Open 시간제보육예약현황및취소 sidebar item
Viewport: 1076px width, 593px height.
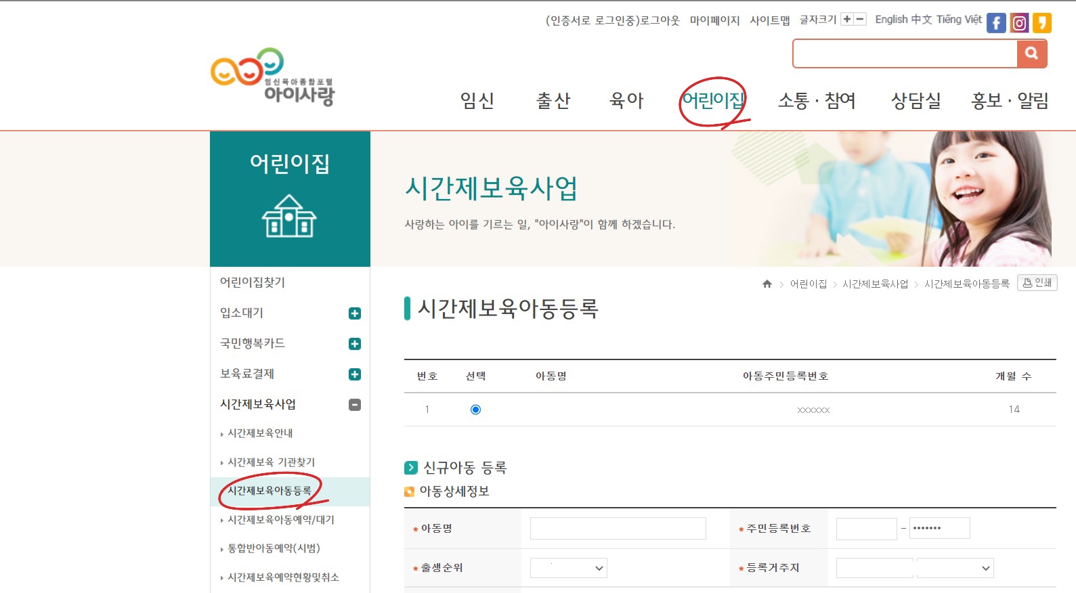coord(283,577)
